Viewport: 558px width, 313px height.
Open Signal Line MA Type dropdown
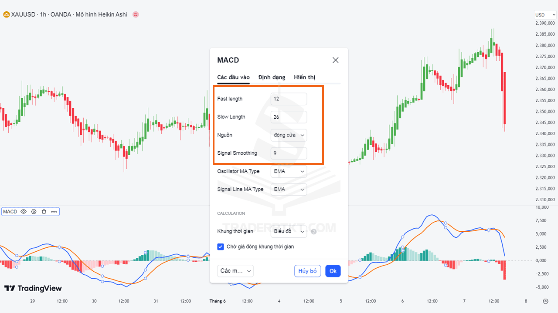click(x=289, y=189)
